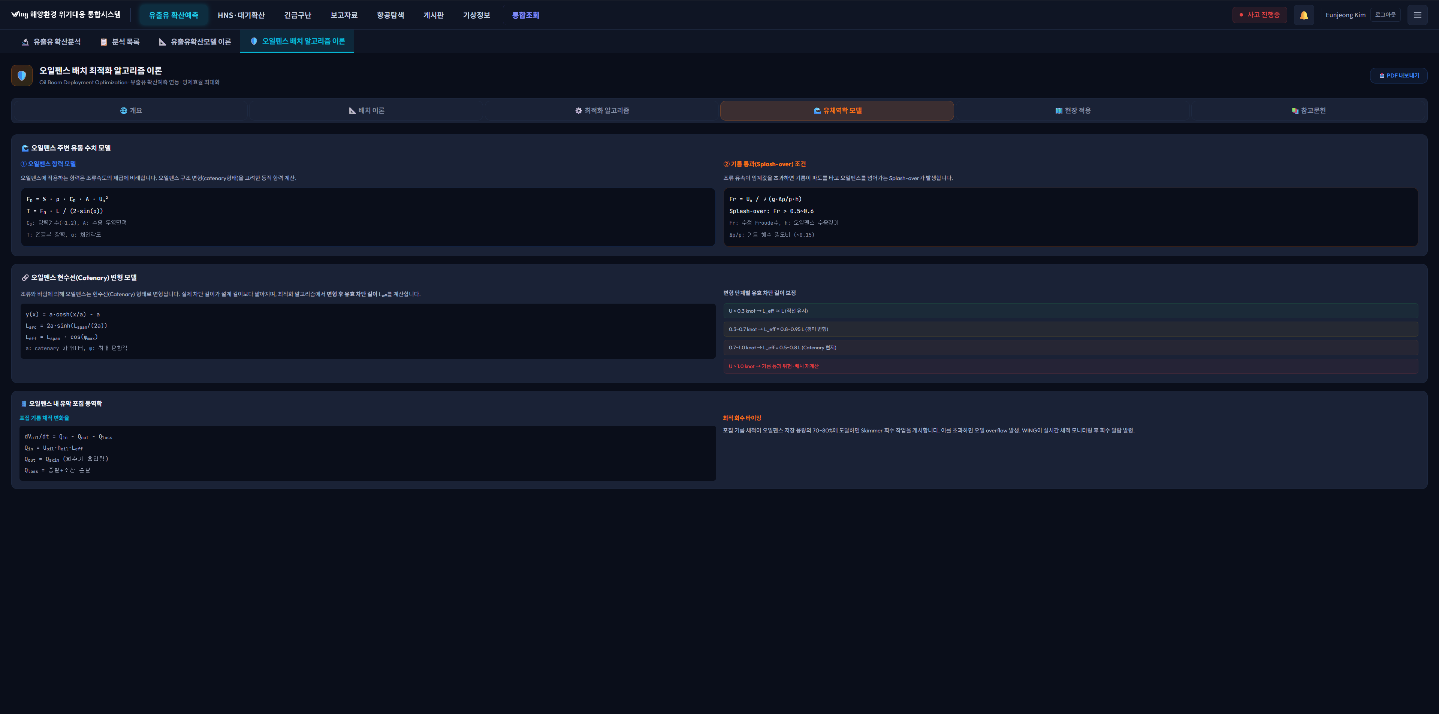Switch to the 개요 section tab
The height and width of the screenshot is (714, 1439).
click(x=131, y=110)
